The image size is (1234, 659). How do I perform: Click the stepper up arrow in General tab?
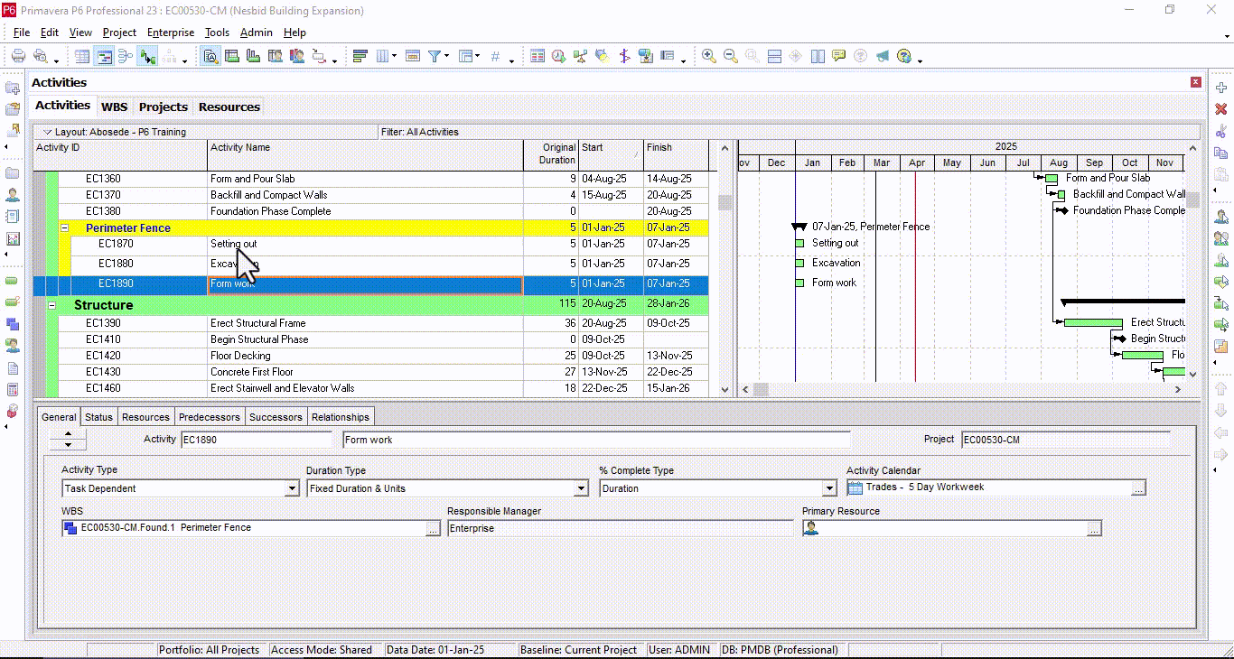click(68, 435)
